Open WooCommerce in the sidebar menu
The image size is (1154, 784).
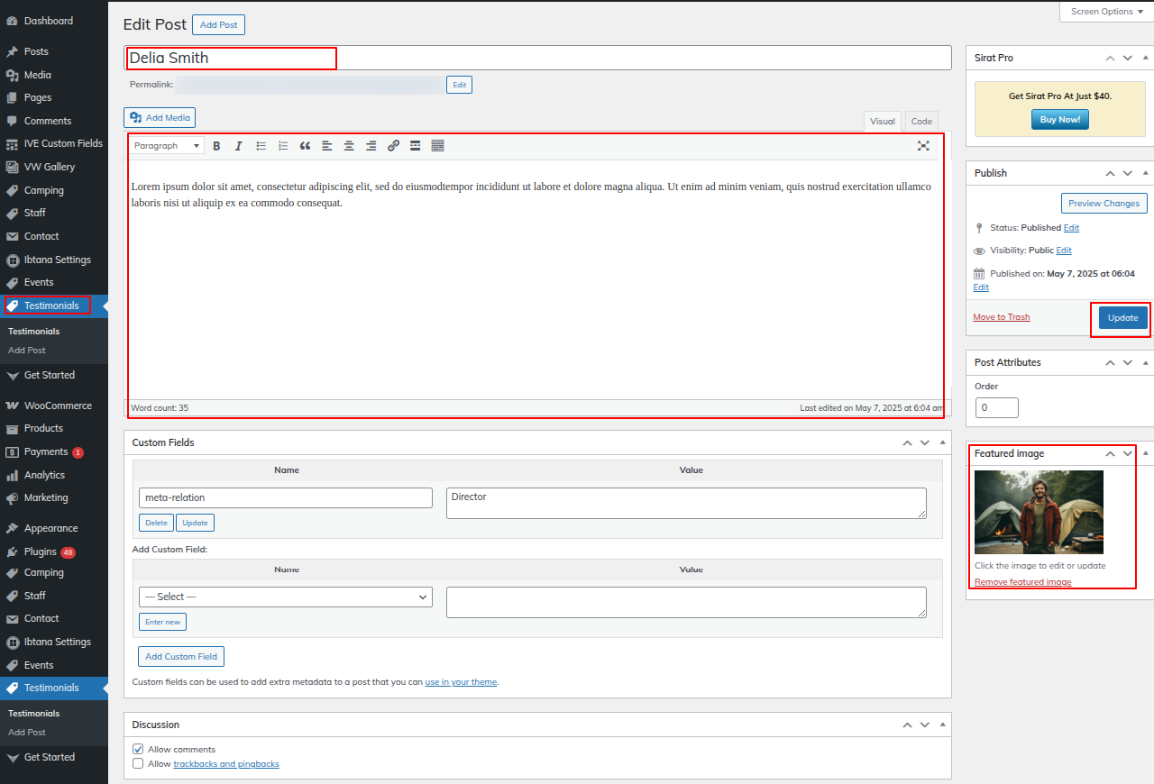(x=58, y=406)
